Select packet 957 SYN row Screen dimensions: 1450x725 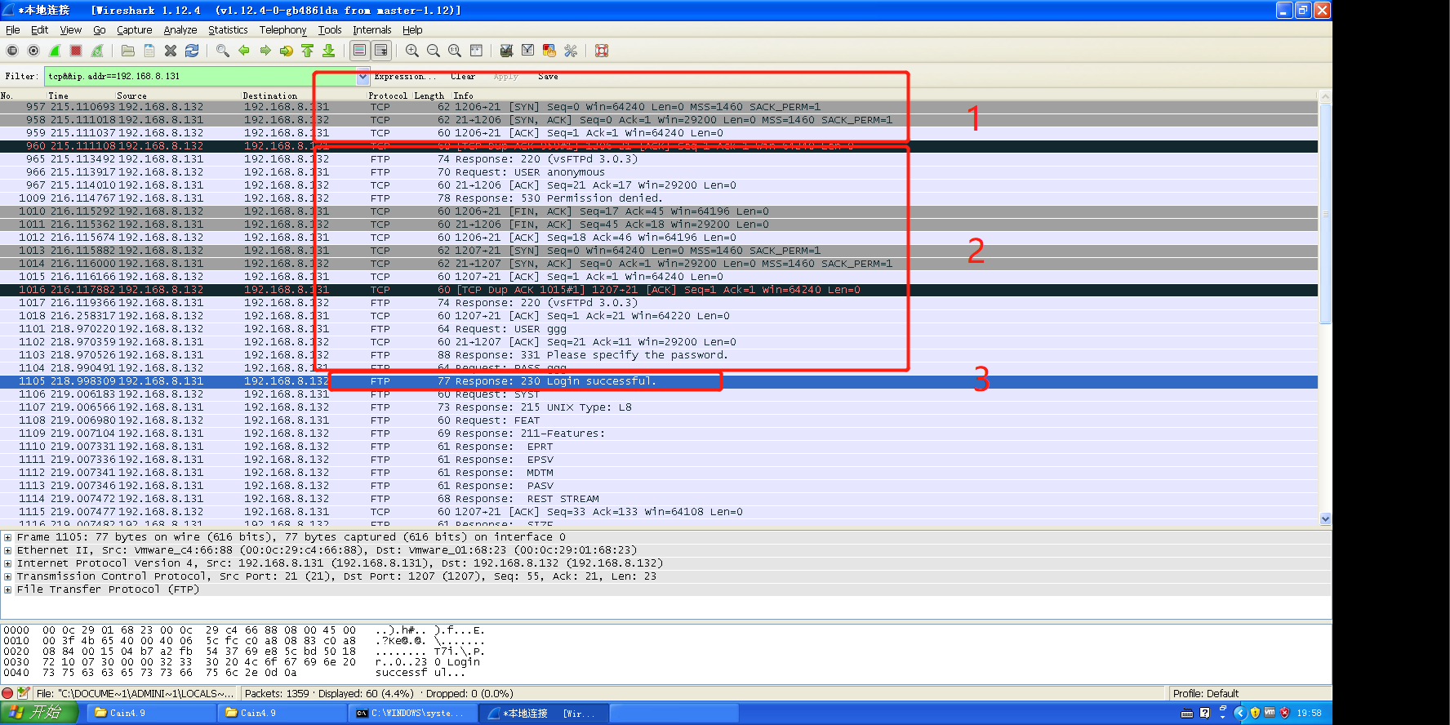coord(659,107)
